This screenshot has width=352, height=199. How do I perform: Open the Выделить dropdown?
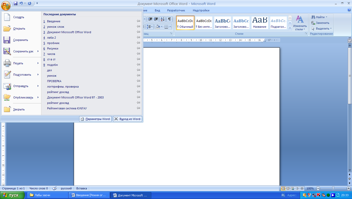321,29
